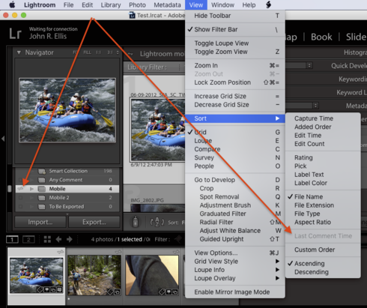Open the Quick Develop preset dropdown

click(x=309, y=65)
